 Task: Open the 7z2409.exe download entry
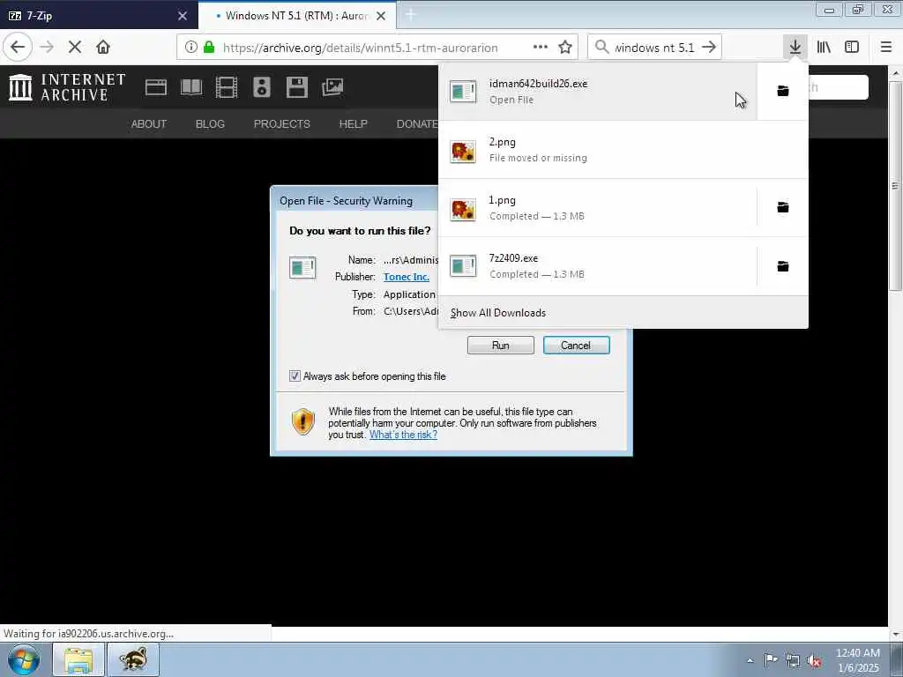598,266
